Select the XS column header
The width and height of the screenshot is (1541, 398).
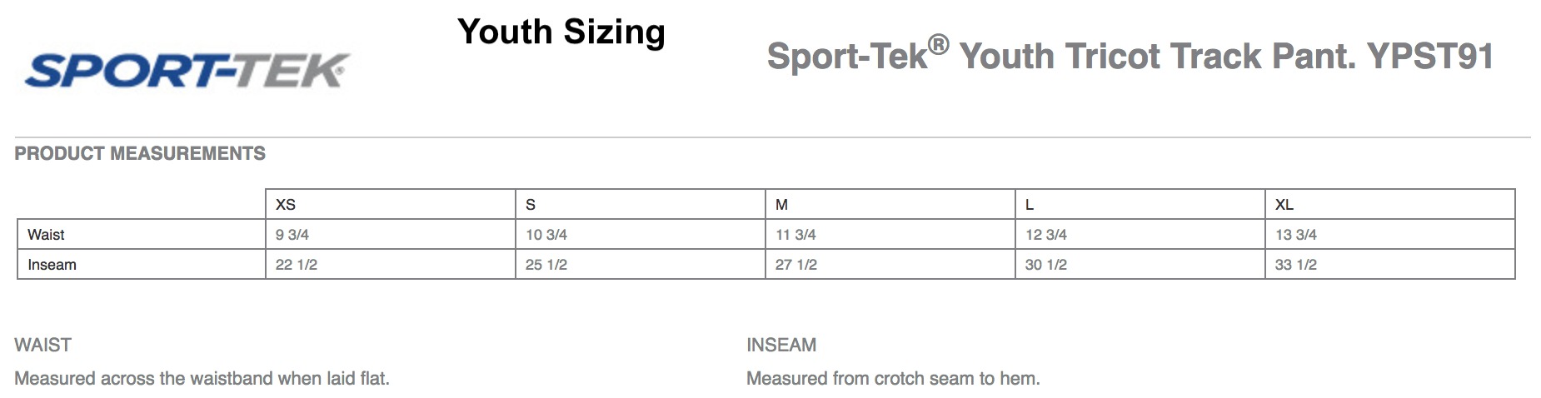click(286, 205)
